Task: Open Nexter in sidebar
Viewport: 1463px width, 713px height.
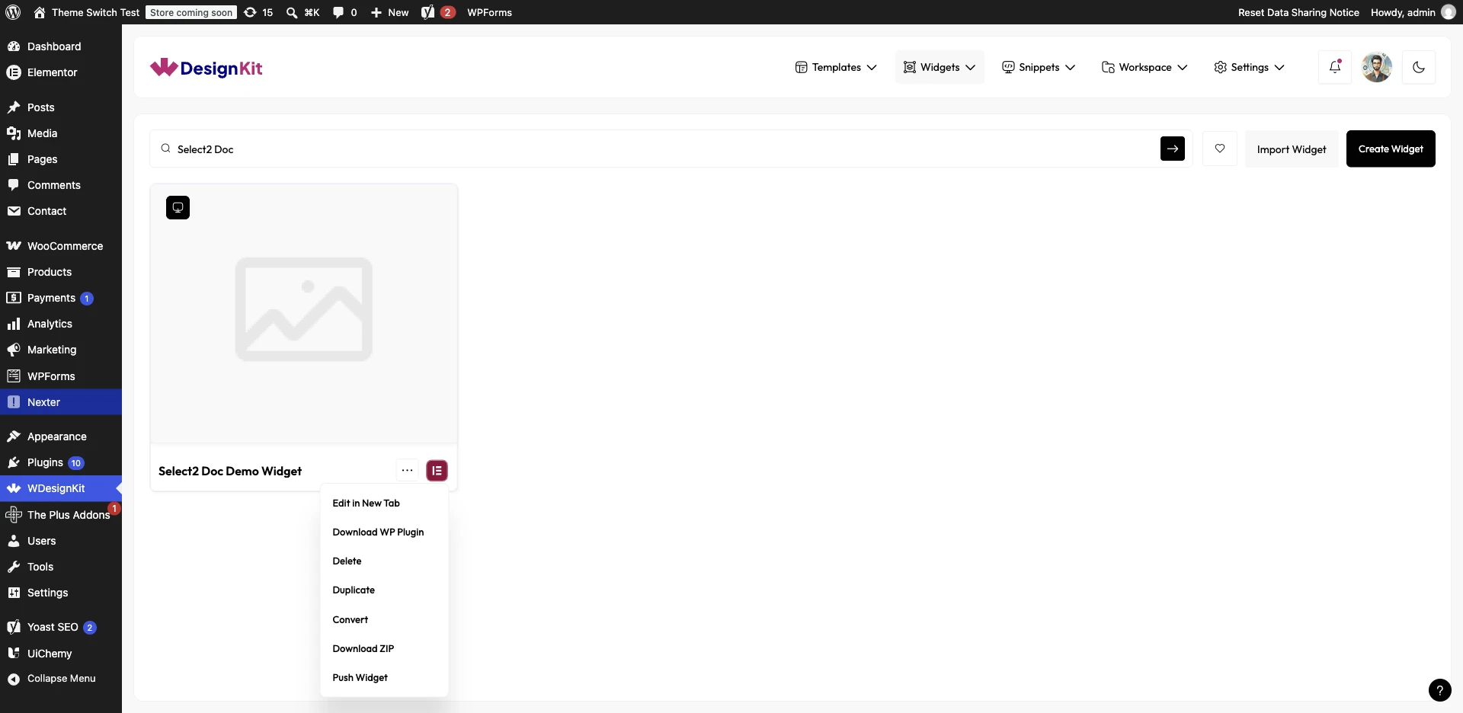Action: coord(61,402)
